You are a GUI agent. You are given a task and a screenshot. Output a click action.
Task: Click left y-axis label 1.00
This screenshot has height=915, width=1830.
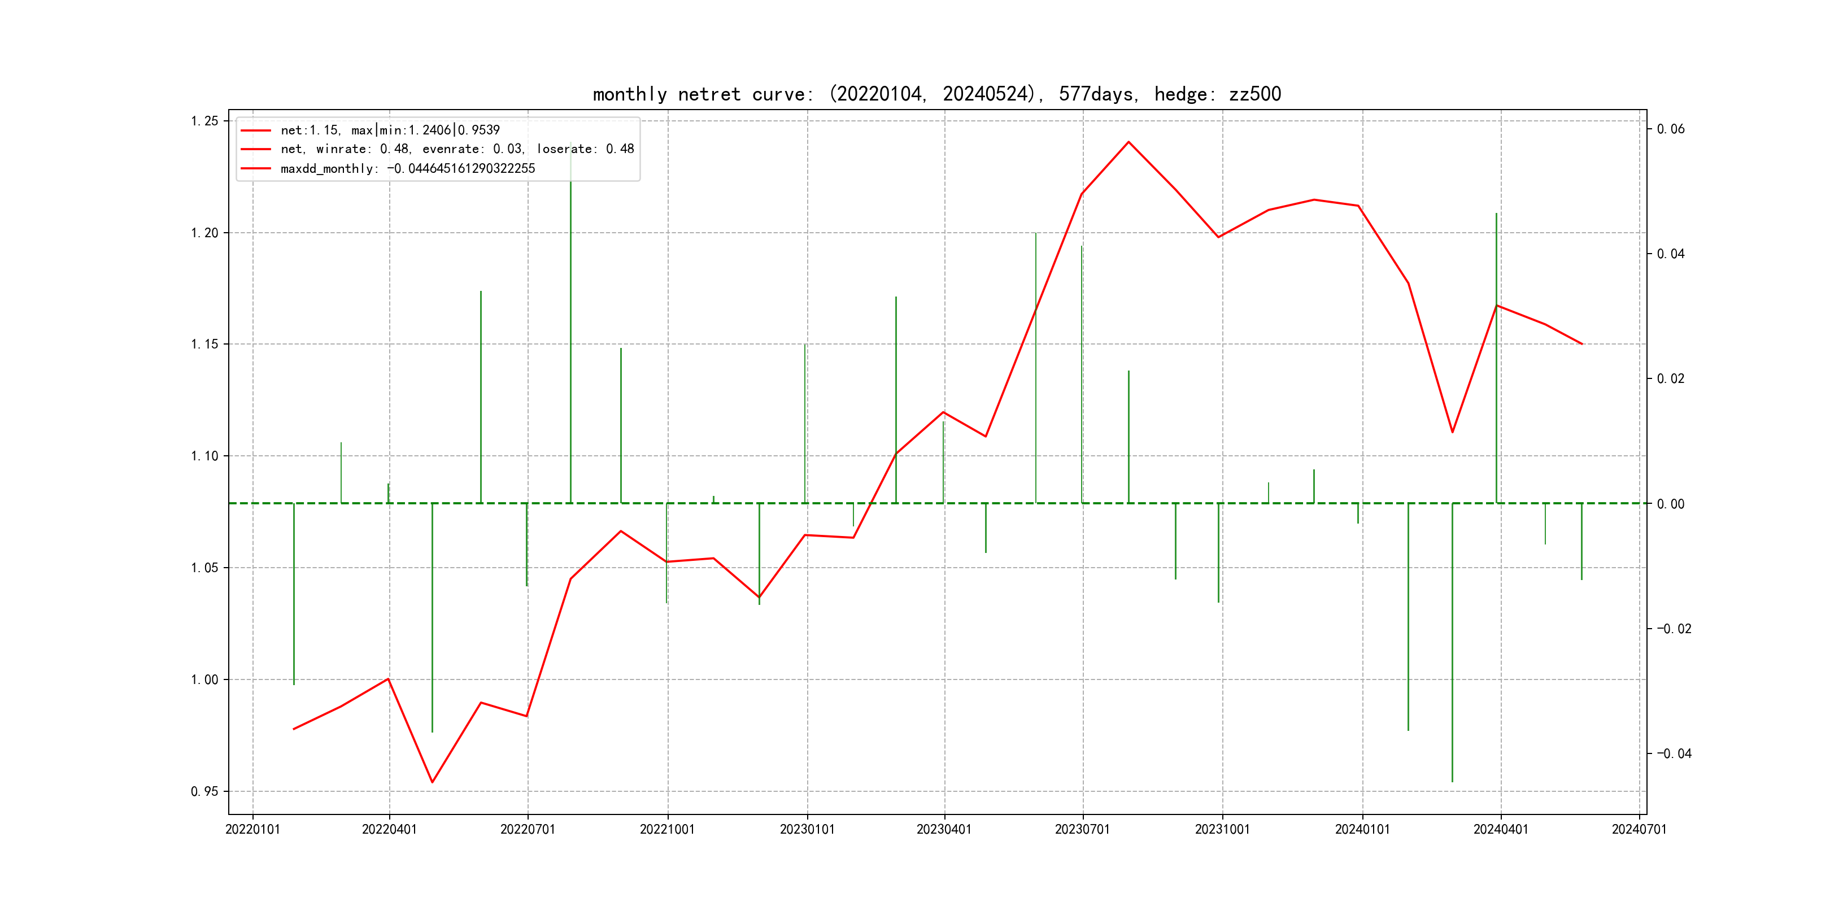[204, 680]
